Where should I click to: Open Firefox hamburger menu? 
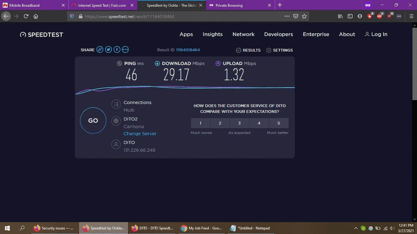coord(411,16)
